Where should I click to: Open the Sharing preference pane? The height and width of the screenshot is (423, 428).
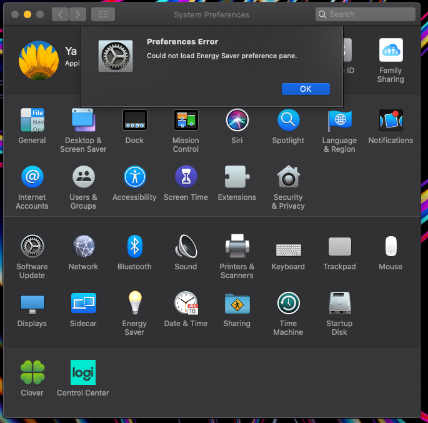coord(237,304)
